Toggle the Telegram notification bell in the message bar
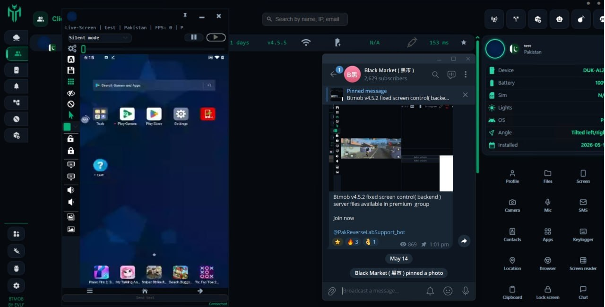The width and height of the screenshot is (605, 307). (430, 291)
